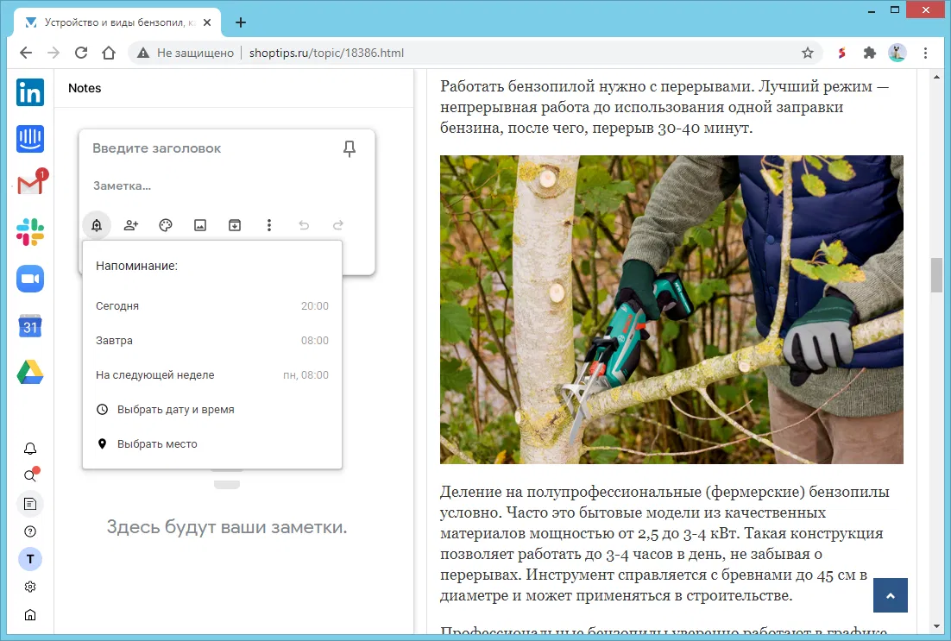Open Notes panel icon in sidebar
Image resolution: width=951 pixels, height=641 pixels.
pyautogui.click(x=29, y=504)
